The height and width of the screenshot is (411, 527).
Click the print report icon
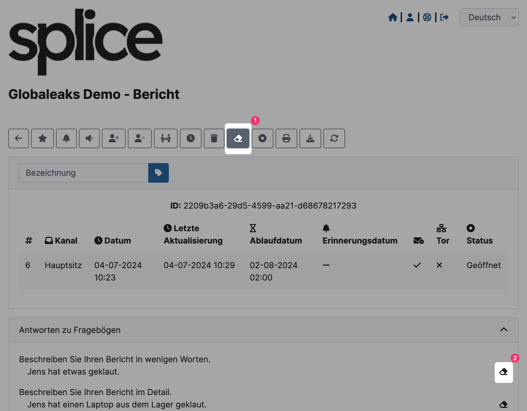point(286,138)
